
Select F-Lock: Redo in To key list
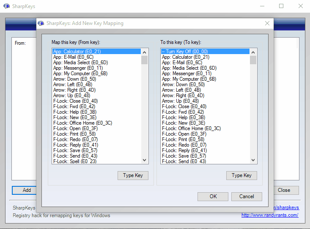(x=206, y=145)
